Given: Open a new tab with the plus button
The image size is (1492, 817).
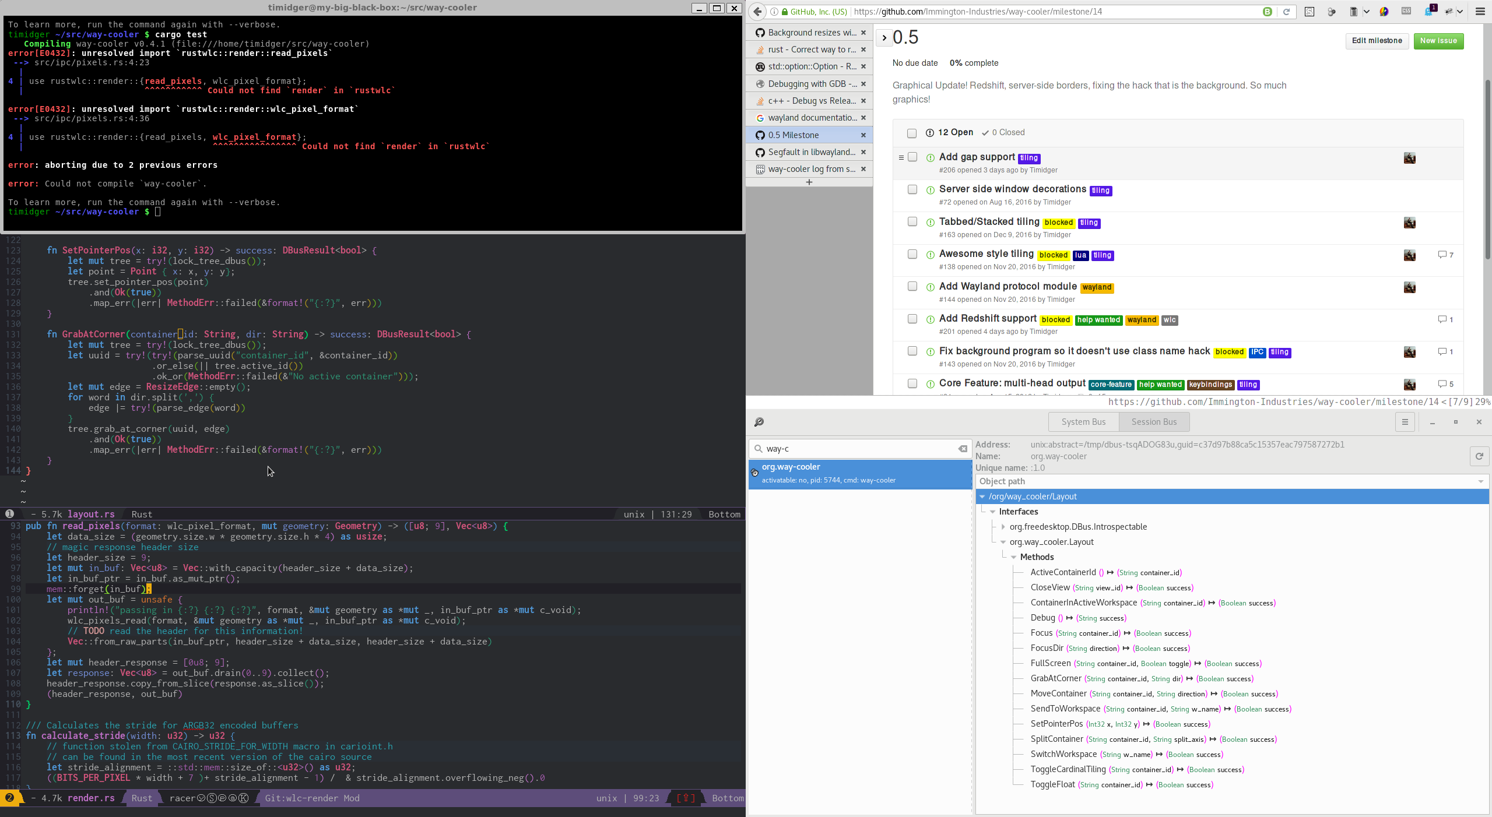Looking at the screenshot, I should [809, 182].
